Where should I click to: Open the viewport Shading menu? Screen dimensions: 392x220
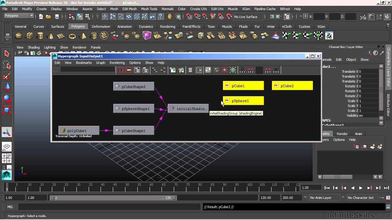coord(34,47)
